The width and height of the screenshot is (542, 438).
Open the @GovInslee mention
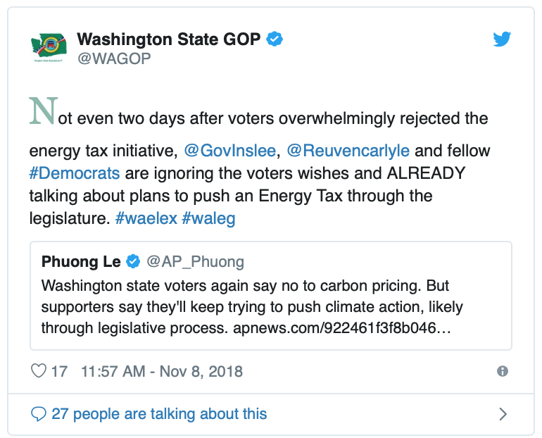tap(230, 151)
